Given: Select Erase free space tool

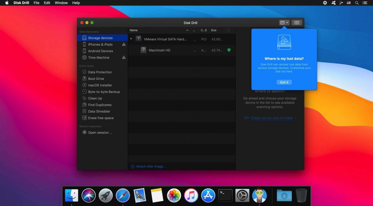Looking at the screenshot, I should pos(101,118).
